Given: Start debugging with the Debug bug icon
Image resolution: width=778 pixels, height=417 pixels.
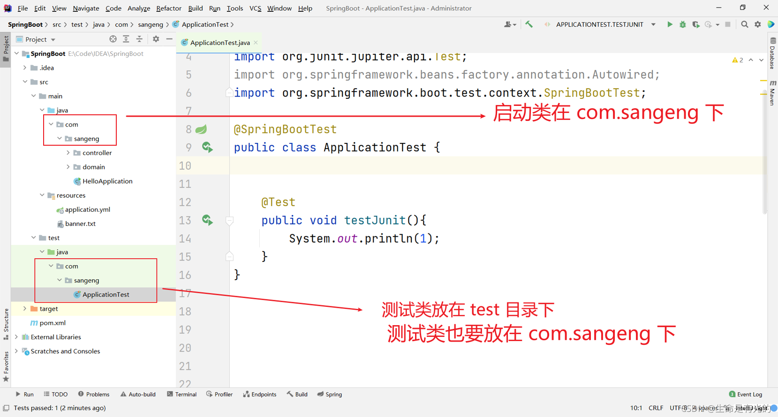Looking at the screenshot, I should pyautogui.click(x=683, y=24).
